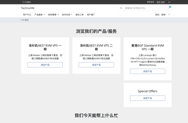Focus the help documentation search field
The width and height of the screenshot is (188, 123).
(x=140, y=8)
